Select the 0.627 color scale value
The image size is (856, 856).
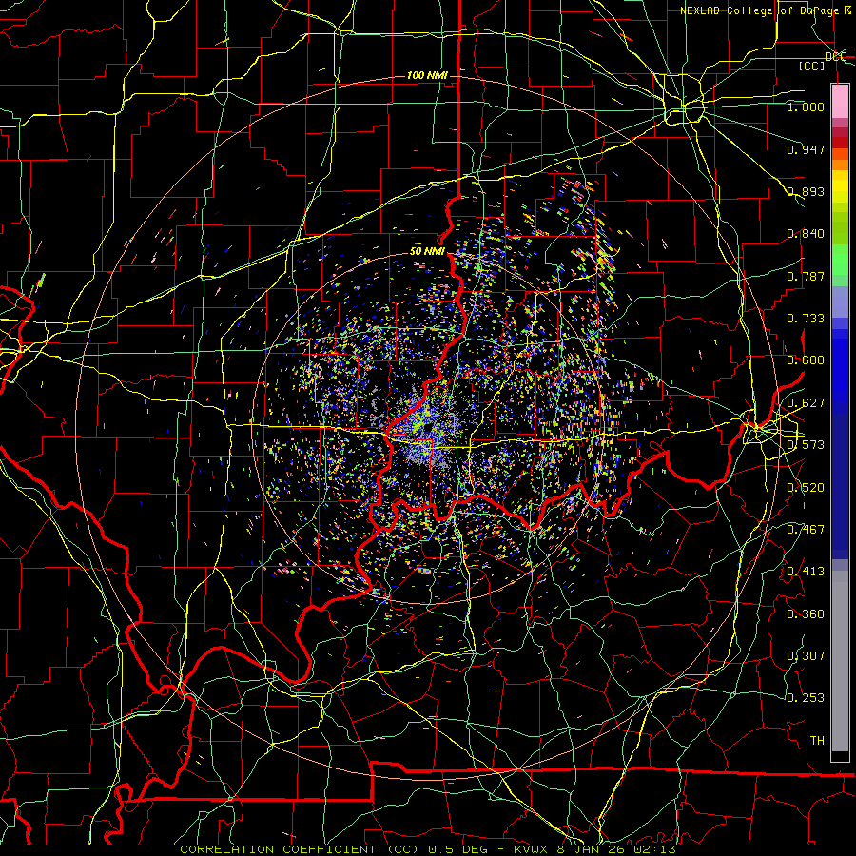click(806, 403)
